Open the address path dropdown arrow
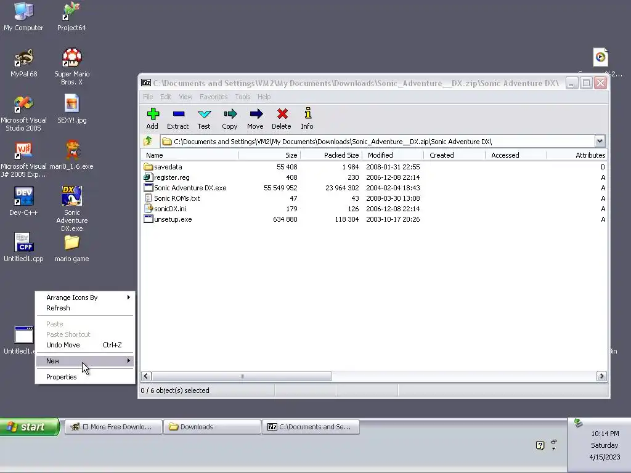The width and height of the screenshot is (631, 473). 600,141
